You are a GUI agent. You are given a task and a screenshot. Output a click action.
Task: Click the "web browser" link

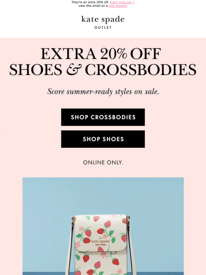click(x=118, y=6)
